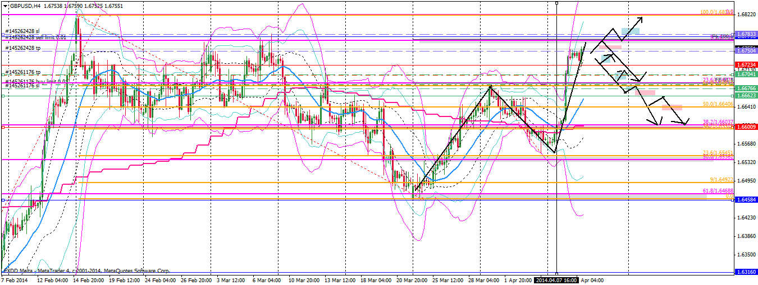Viewport: 758px width, 285px height.
Task: Click the highlighted 2014.04.07 16:00 date marker
Action: coord(555,279)
